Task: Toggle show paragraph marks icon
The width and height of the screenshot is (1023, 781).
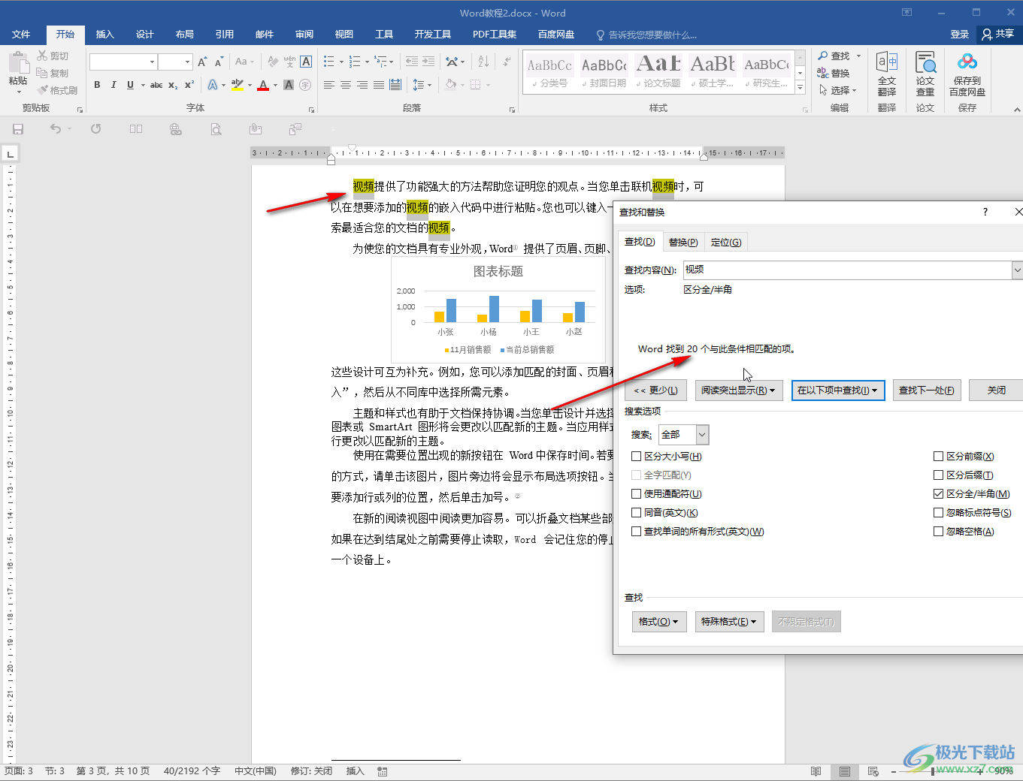Action: (507, 62)
